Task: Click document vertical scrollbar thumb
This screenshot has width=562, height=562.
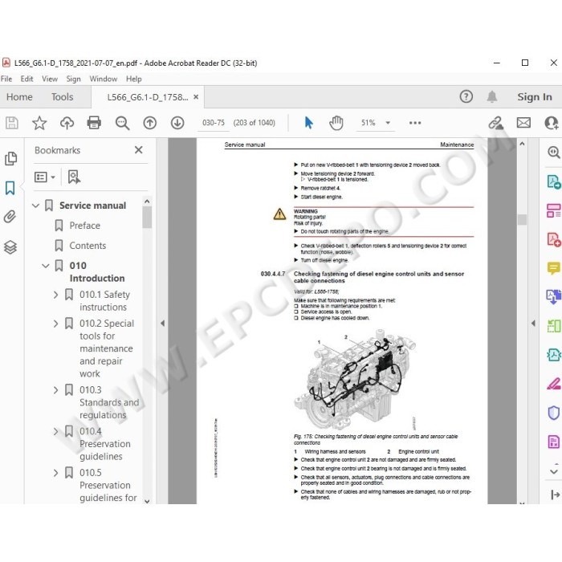Action: (522, 219)
